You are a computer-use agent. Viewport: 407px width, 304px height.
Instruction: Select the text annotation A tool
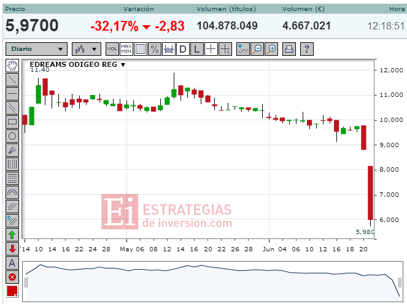(12, 263)
